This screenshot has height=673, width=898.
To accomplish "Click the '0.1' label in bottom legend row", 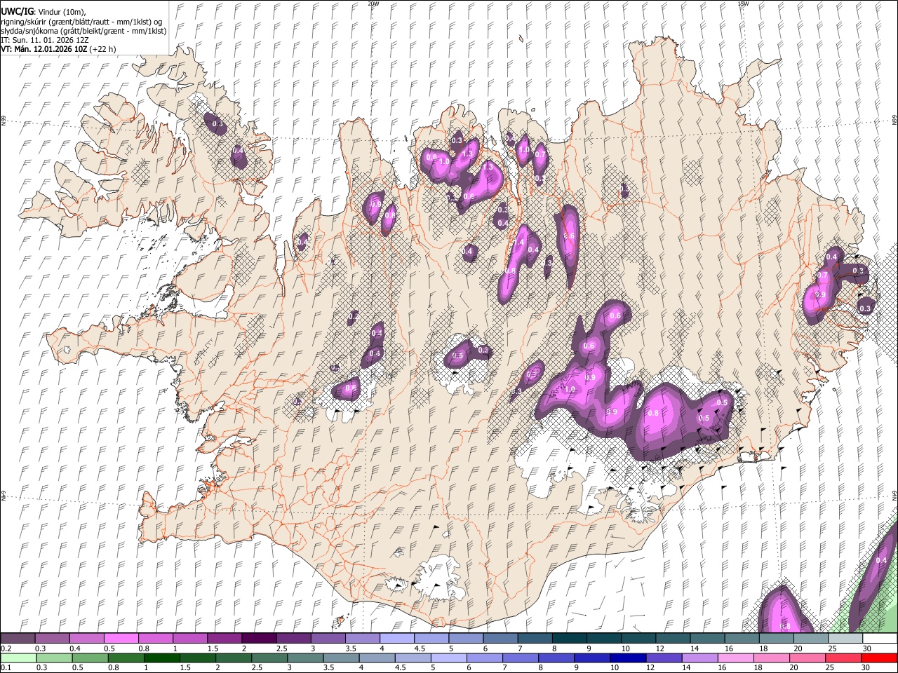I will point(6,667).
